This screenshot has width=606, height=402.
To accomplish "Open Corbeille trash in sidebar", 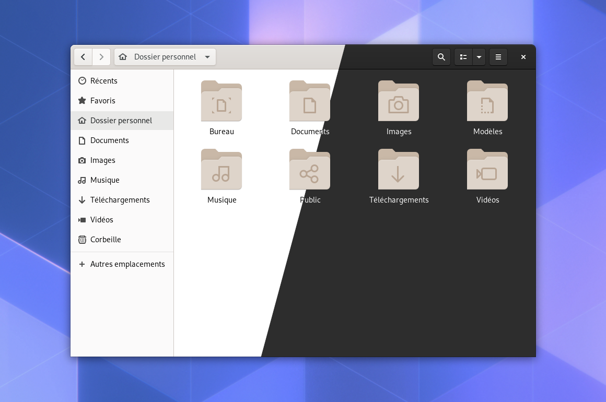I will point(122,240).
